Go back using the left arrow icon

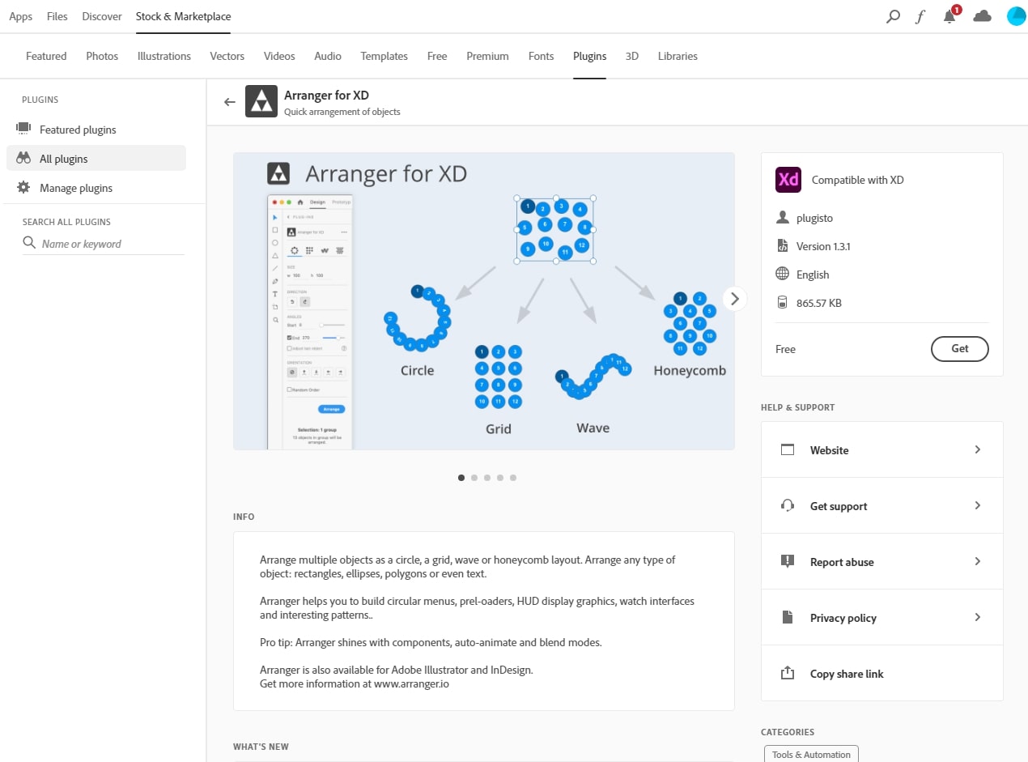point(230,102)
